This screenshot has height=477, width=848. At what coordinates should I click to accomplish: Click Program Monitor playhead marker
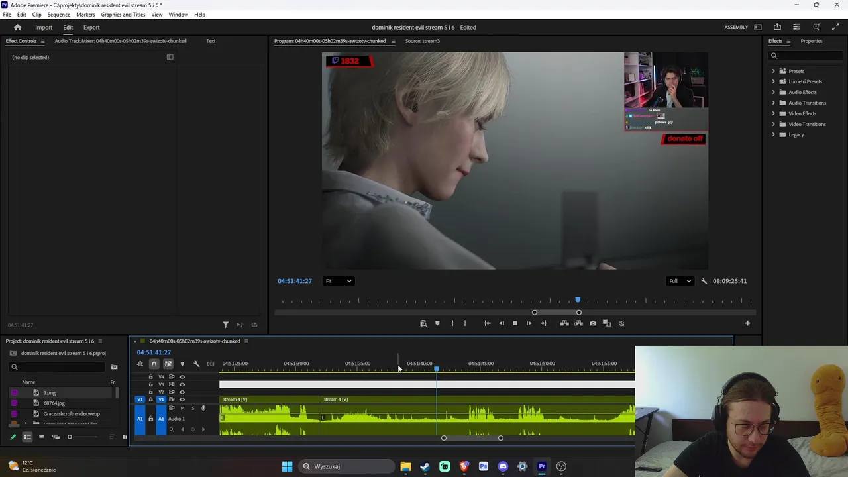pos(578,300)
